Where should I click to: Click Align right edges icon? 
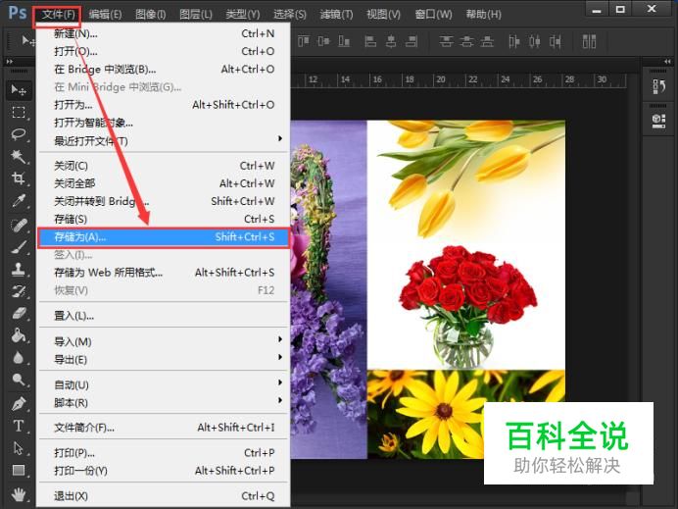(x=412, y=41)
